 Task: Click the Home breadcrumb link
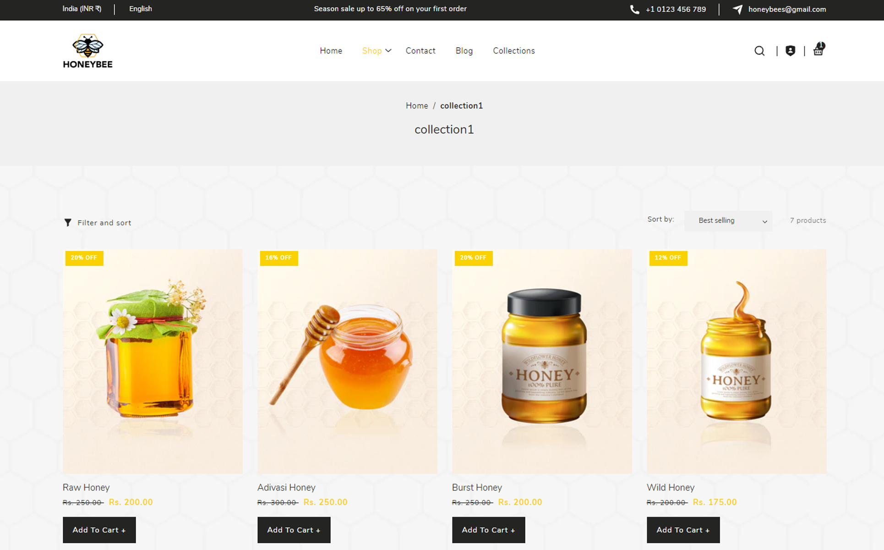417,106
